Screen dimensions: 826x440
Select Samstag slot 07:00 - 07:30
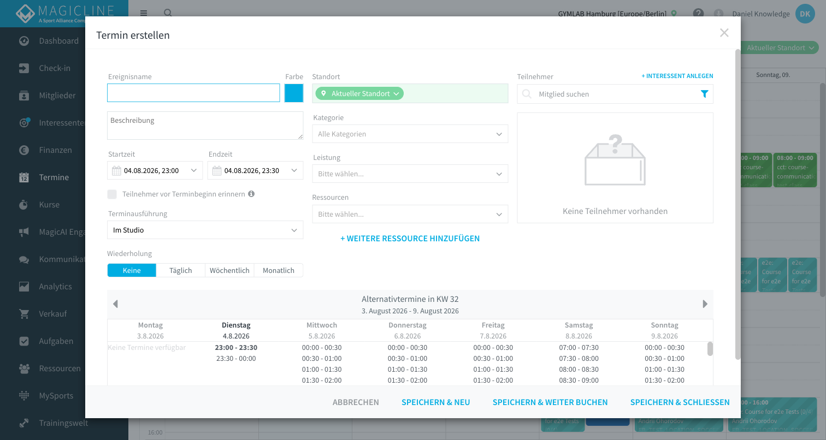coord(579,348)
